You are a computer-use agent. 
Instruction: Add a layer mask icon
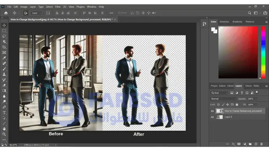(239, 144)
